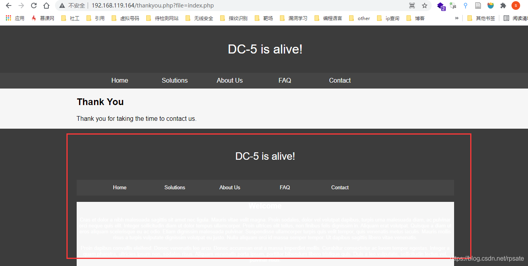This screenshot has width=528, height=266.
Task: Open the purple extension with badge 2
Action: (x=441, y=6)
